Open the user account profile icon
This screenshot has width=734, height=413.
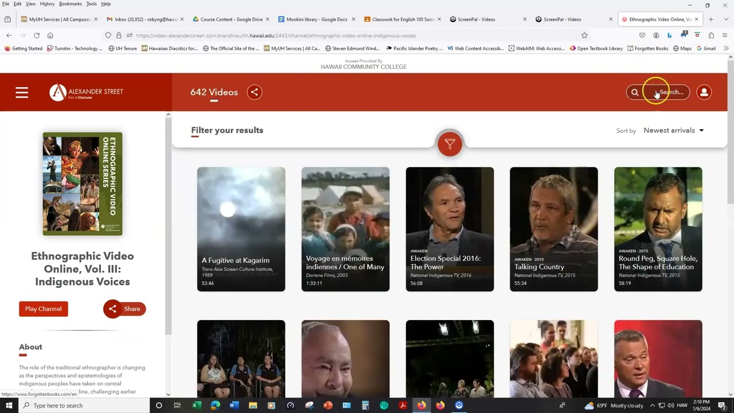(x=704, y=92)
